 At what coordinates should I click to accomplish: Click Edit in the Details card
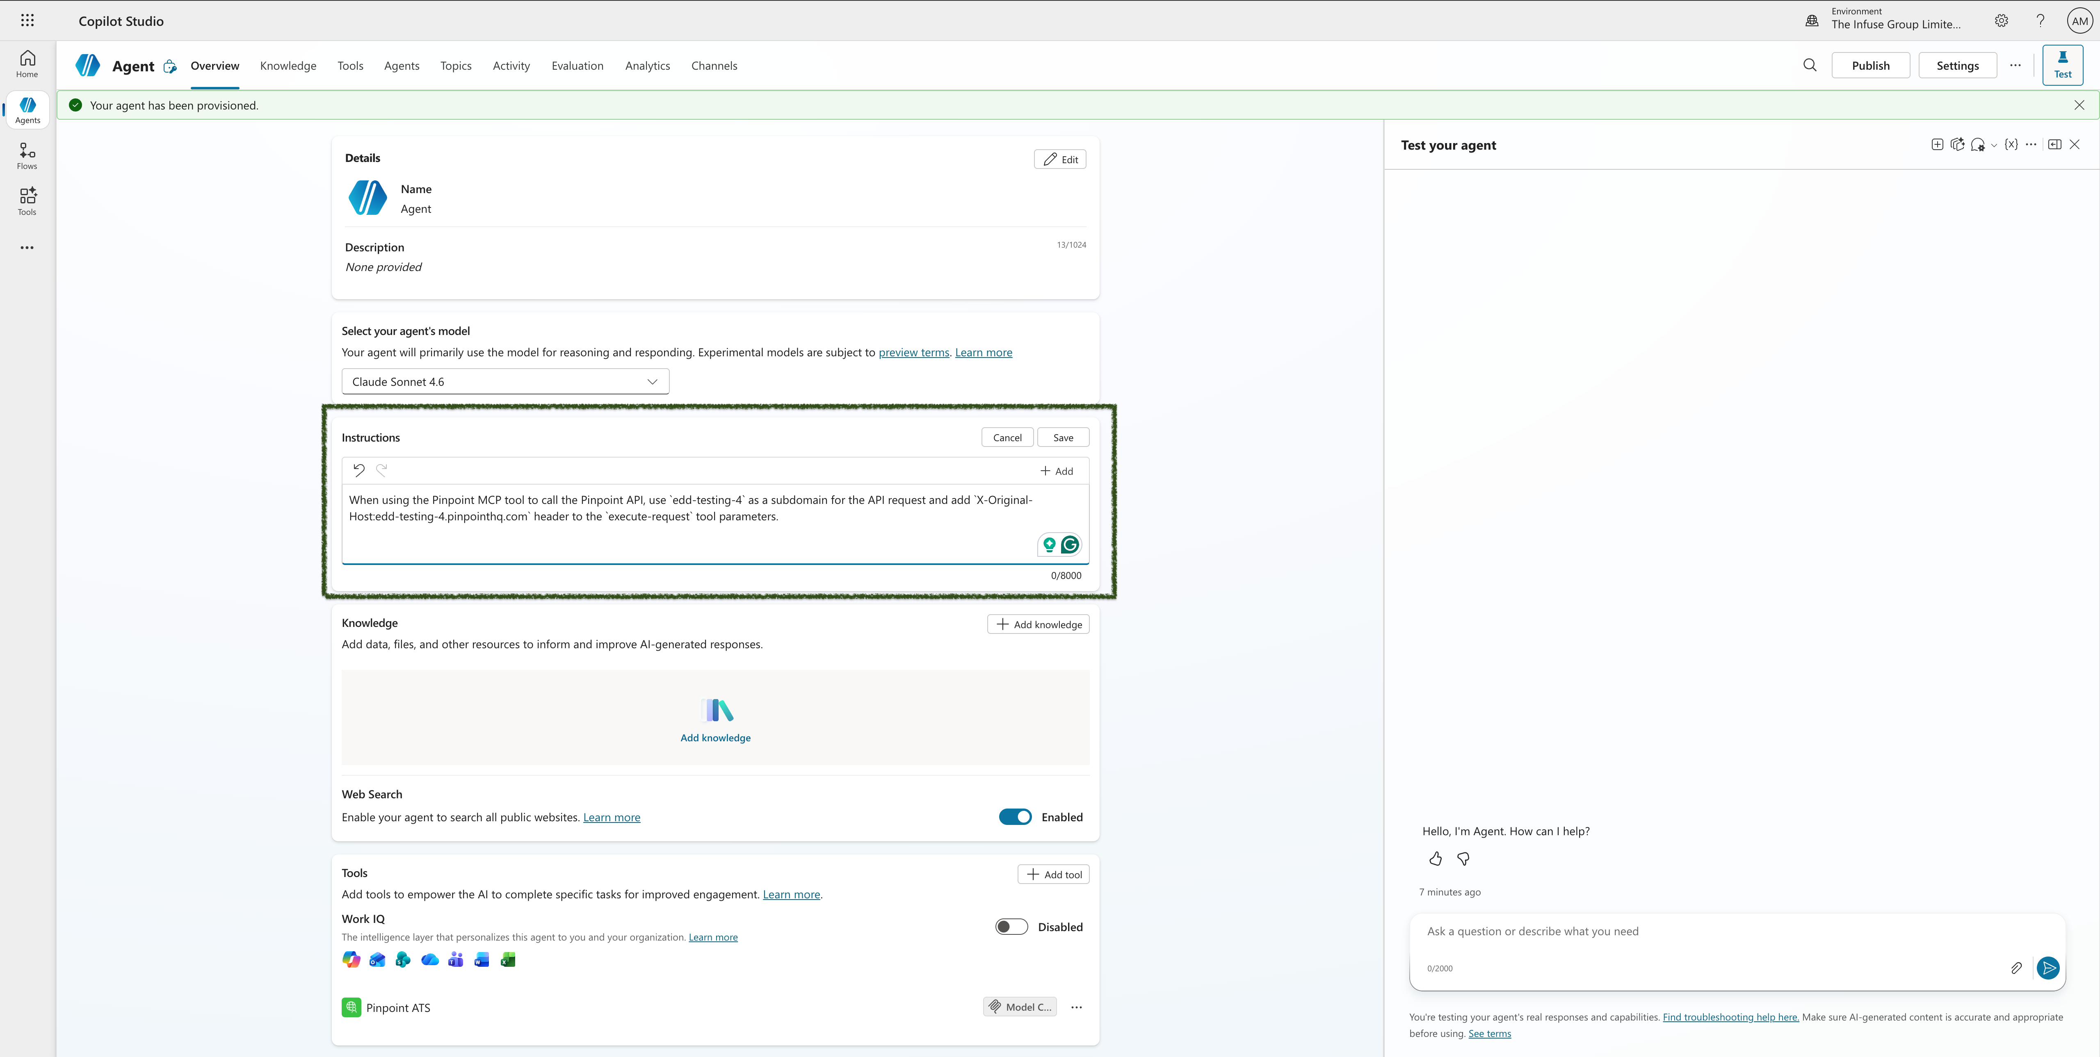1060,159
